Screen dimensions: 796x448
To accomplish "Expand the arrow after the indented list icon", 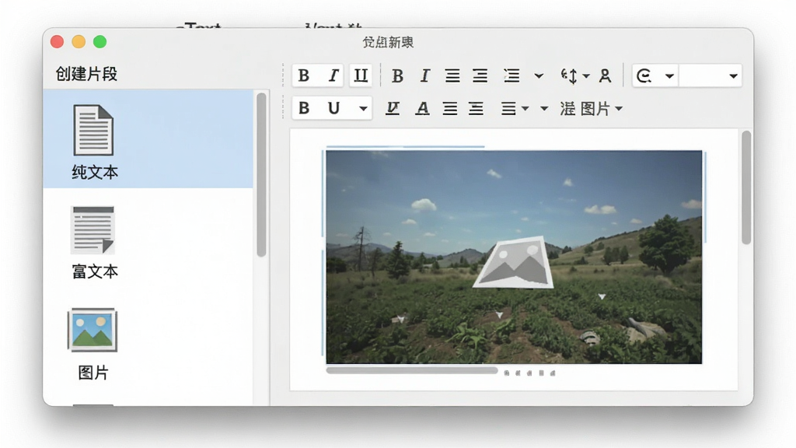I will pos(539,76).
